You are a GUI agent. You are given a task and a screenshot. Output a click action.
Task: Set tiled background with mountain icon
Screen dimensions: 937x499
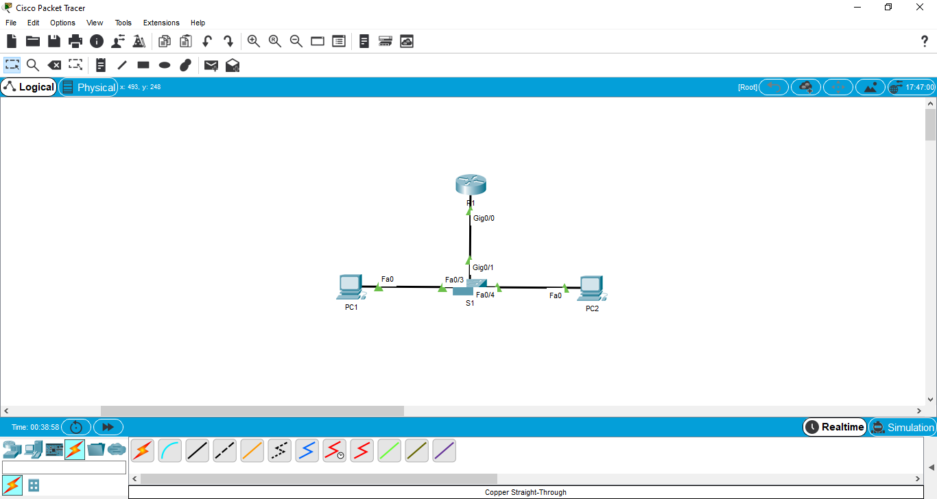pos(870,87)
